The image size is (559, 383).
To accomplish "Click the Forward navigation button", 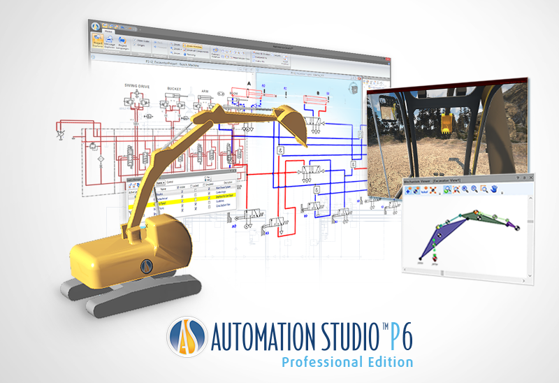I will click(x=160, y=48).
